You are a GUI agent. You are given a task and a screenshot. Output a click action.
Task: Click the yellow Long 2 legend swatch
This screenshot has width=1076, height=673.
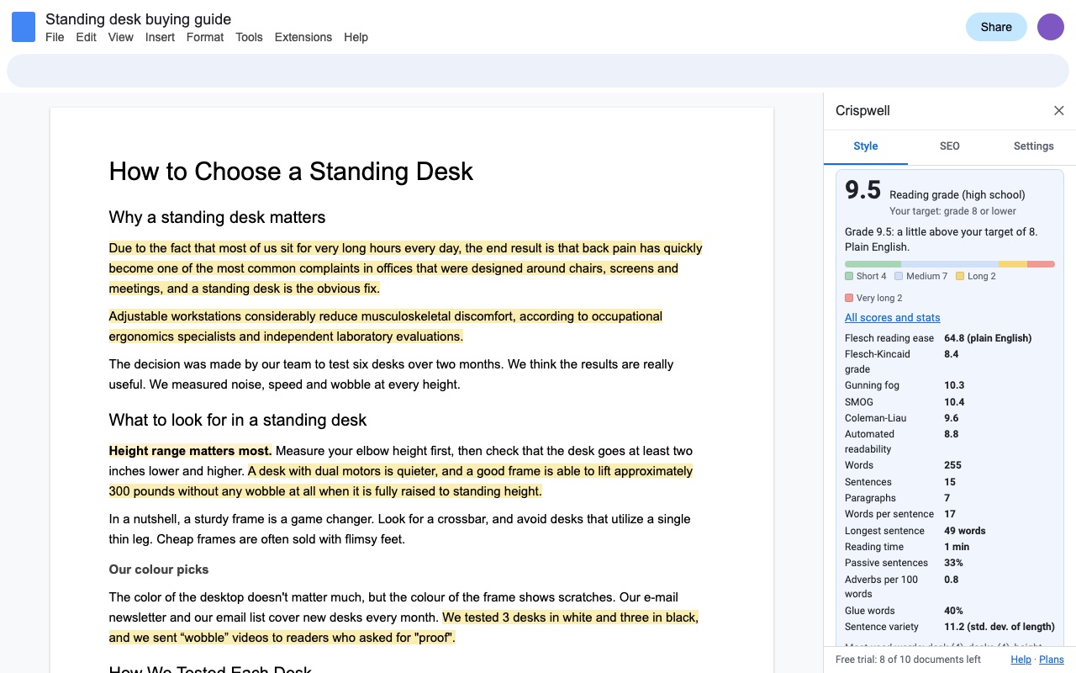[x=960, y=276]
